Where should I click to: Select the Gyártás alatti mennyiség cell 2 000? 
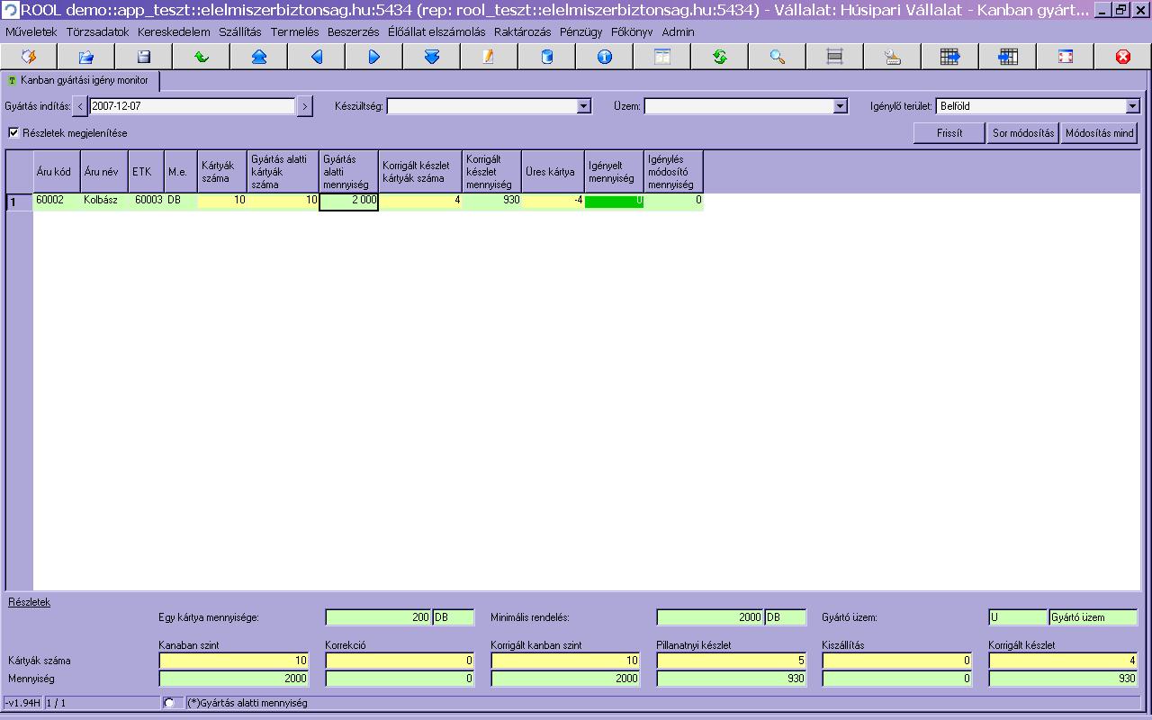pyautogui.click(x=348, y=201)
